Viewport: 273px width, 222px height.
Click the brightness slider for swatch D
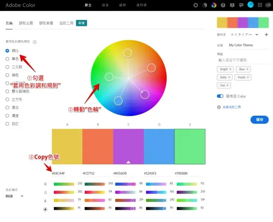point(156,208)
